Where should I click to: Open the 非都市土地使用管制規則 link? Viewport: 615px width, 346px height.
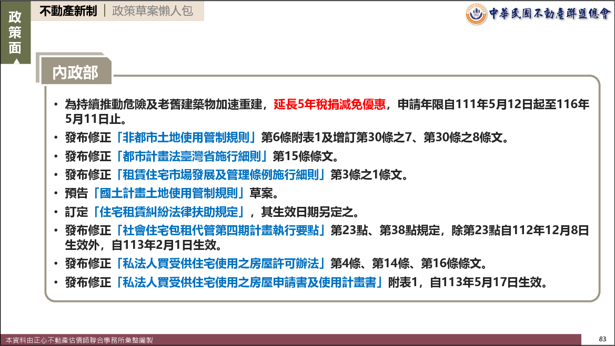[x=186, y=138]
